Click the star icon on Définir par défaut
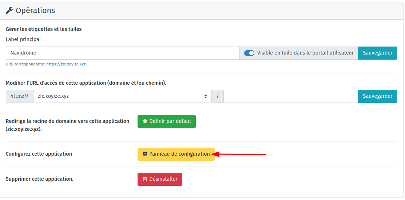Screen dimensions: 405x200 click(145, 121)
